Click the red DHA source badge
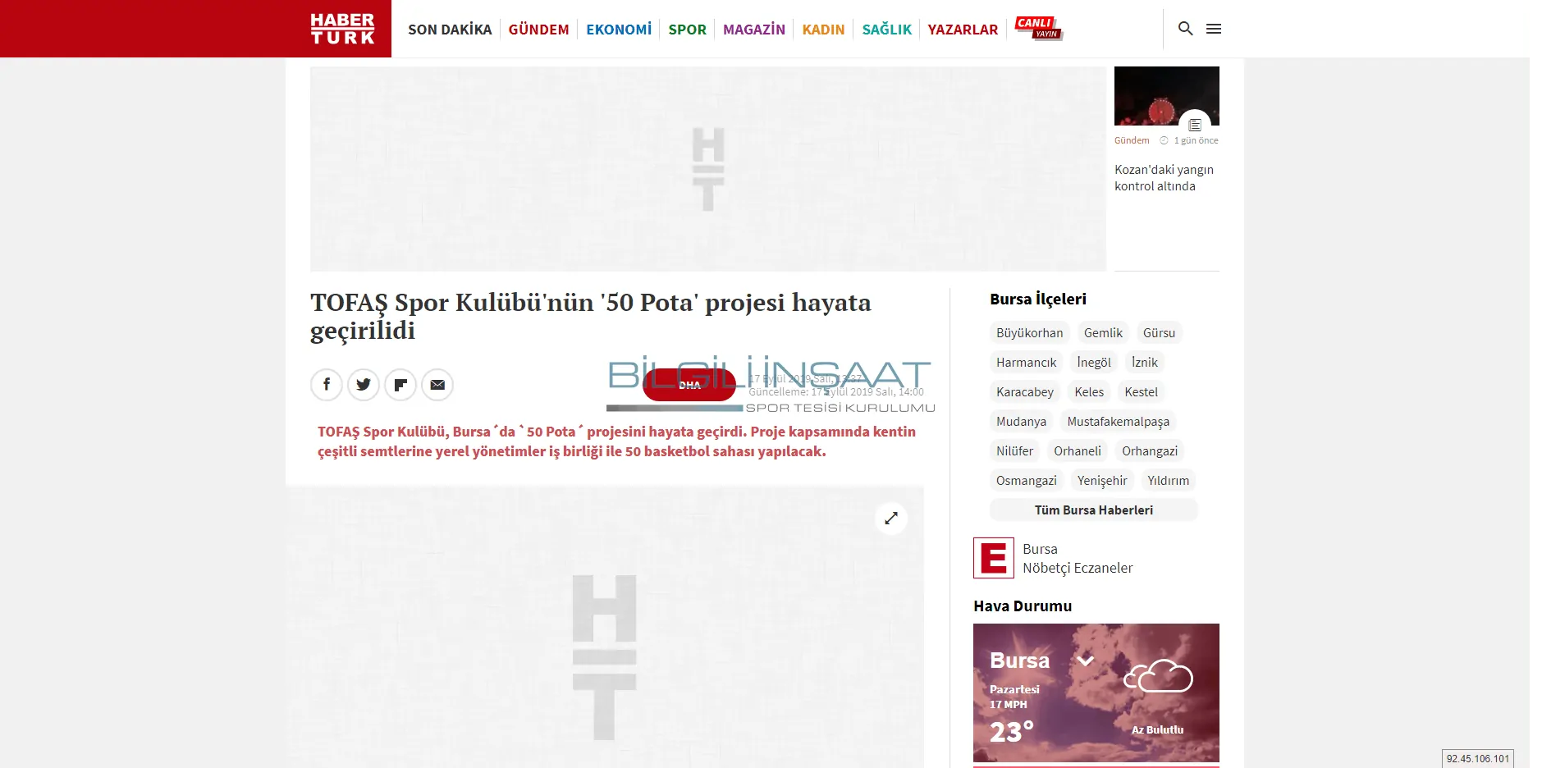The image size is (1542, 768). [689, 385]
